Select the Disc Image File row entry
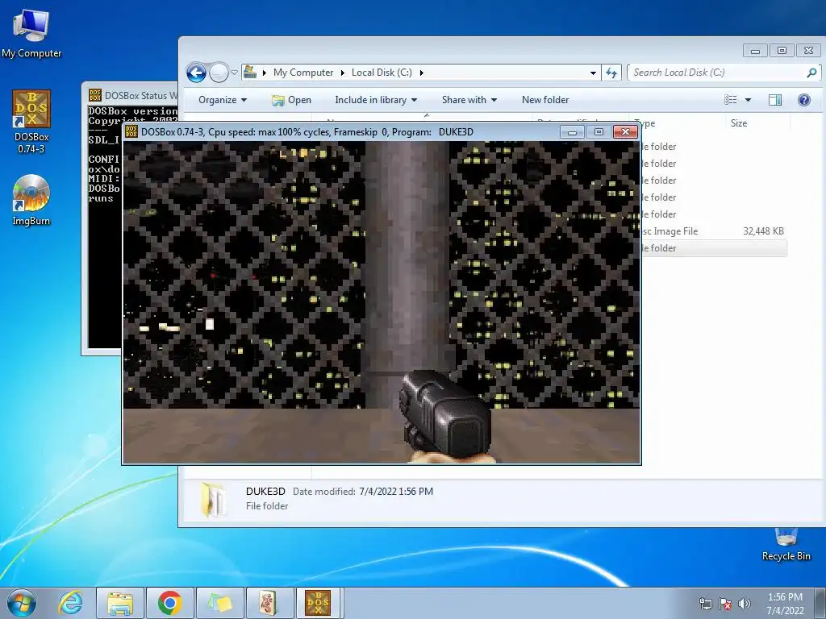 pyautogui.click(x=670, y=231)
